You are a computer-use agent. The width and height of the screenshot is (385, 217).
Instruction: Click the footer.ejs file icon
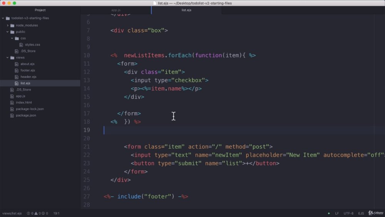pos(17,70)
